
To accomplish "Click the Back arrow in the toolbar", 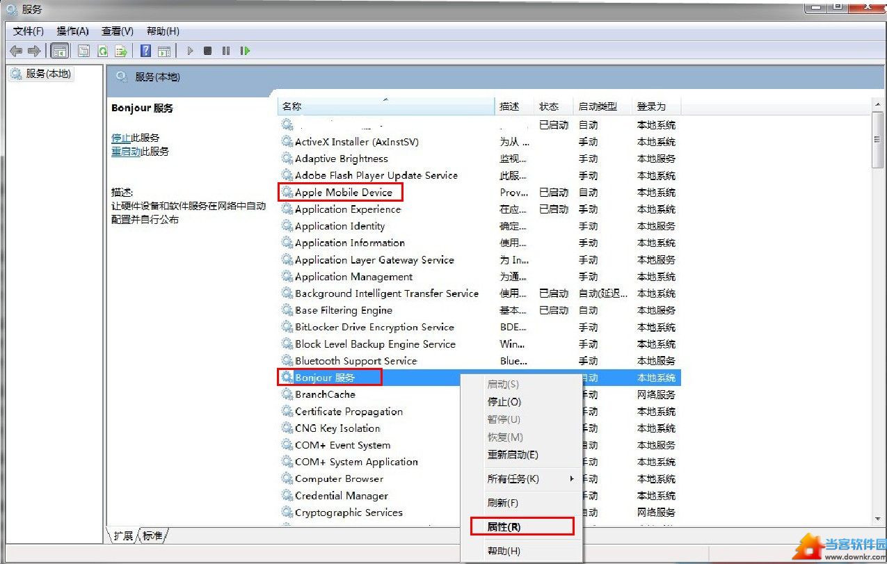I will (x=16, y=51).
